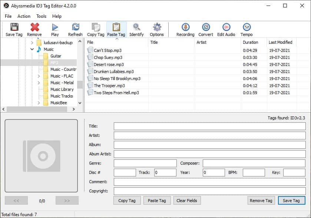Sort by the File column header
Viewport: 311px width, 218px height.
(117, 42)
